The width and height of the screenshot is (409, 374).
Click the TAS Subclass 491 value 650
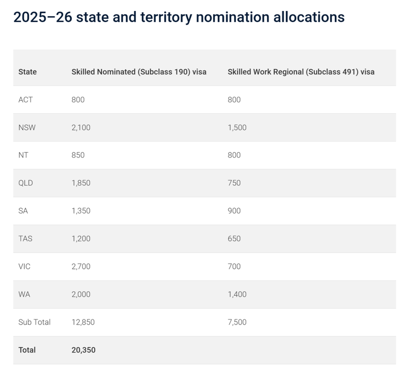point(234,239)
